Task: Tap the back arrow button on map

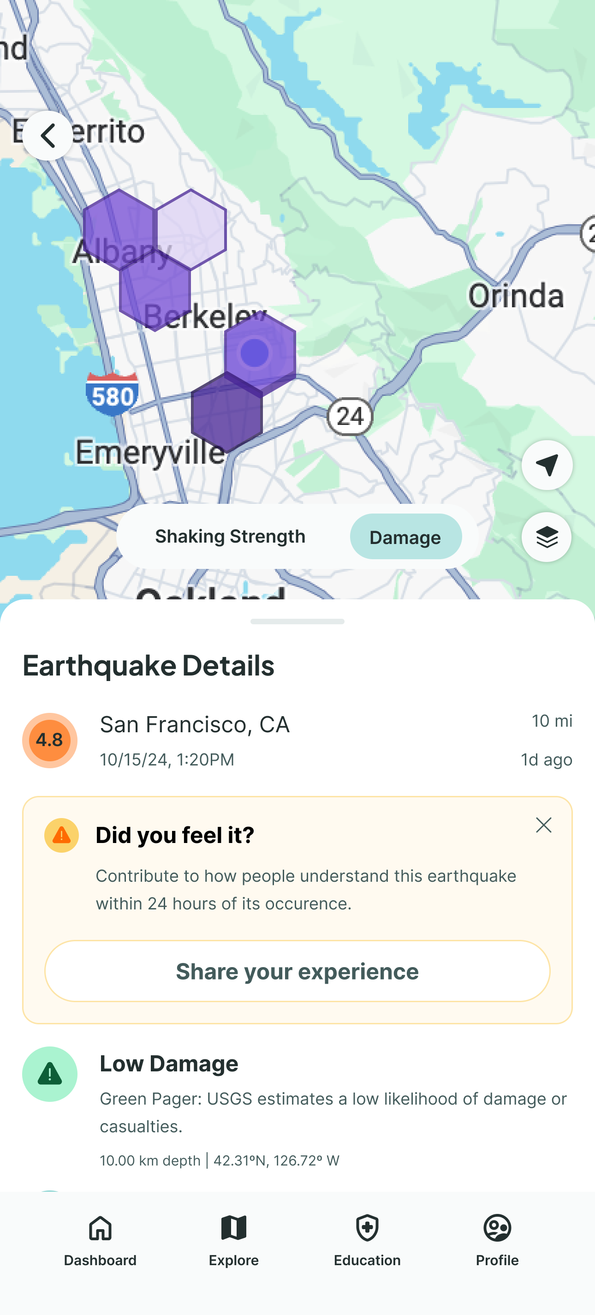Action: (x=48, y=136)
